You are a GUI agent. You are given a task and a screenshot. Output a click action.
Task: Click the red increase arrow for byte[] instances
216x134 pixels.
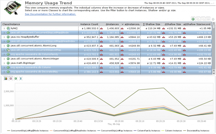click(x=102, y=28)
